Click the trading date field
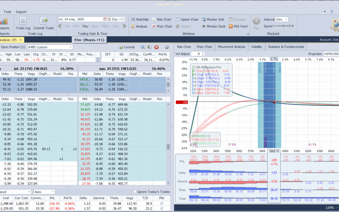 pos(80,19)
